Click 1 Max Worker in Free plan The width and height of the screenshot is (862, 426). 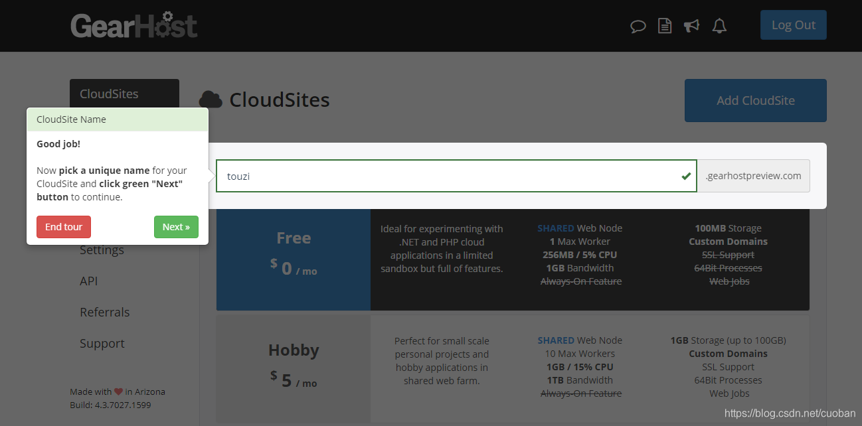(x=580, y=242)
